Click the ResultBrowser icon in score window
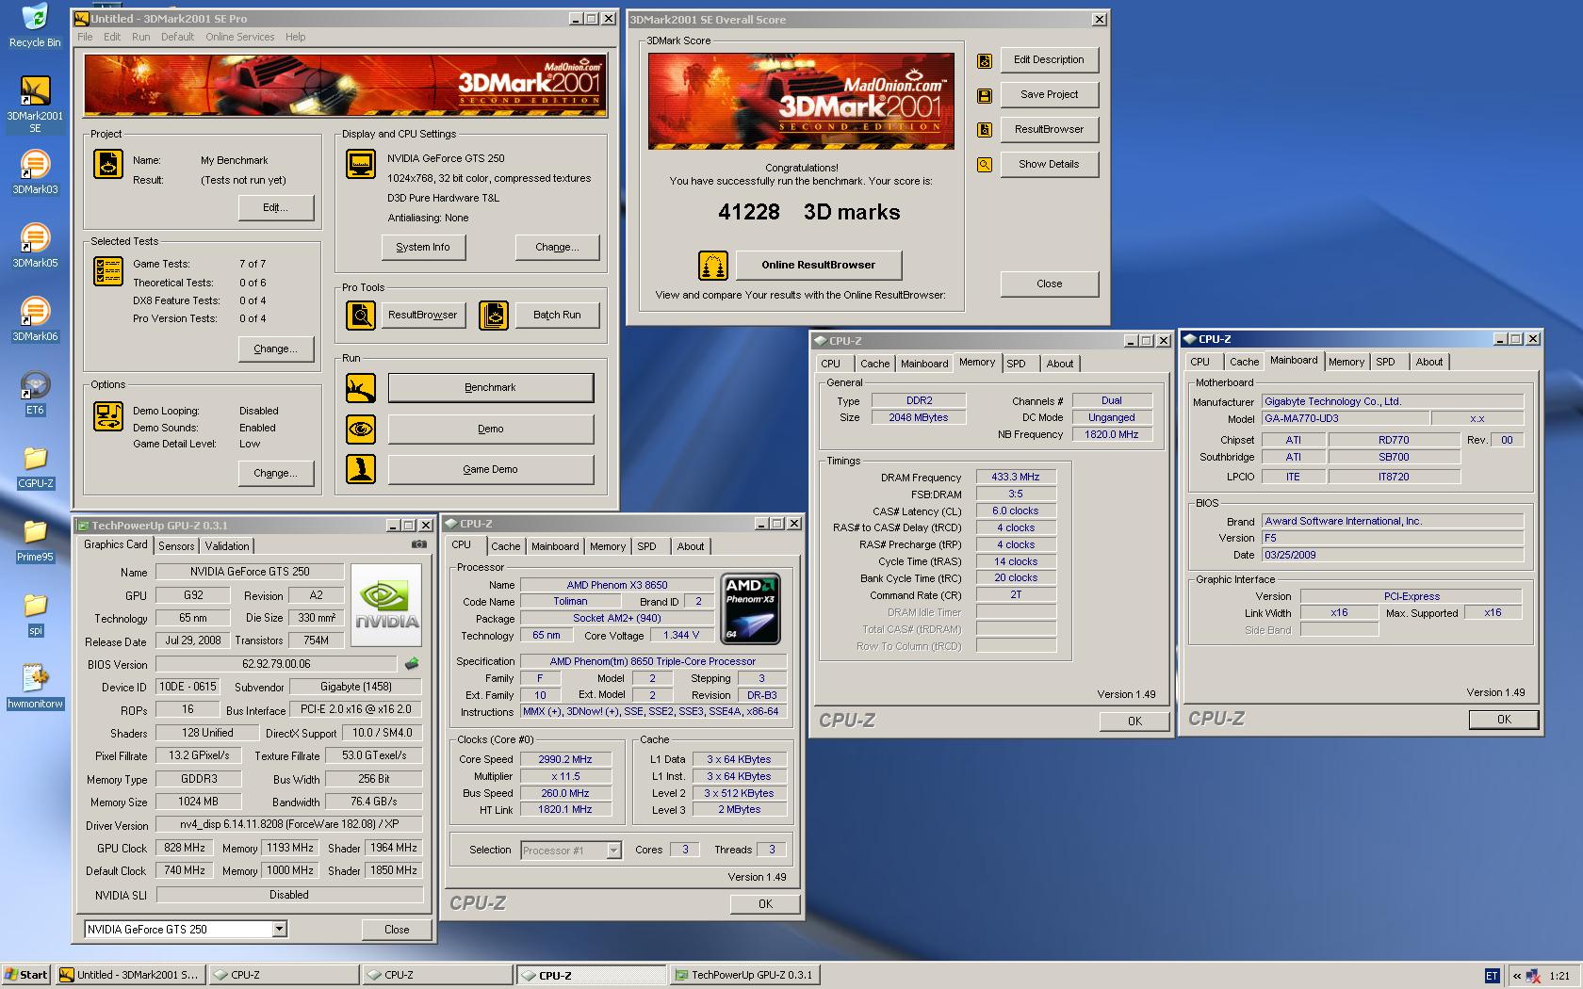This screenshot has width=1583, height=989. (985, 130)
